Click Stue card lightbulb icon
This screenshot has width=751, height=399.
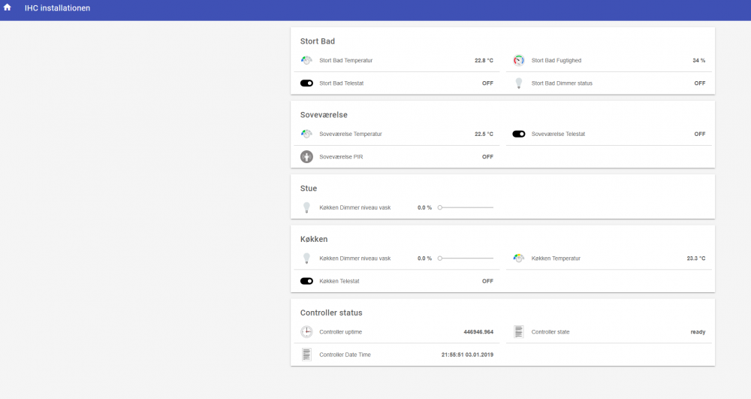point(306,207)
